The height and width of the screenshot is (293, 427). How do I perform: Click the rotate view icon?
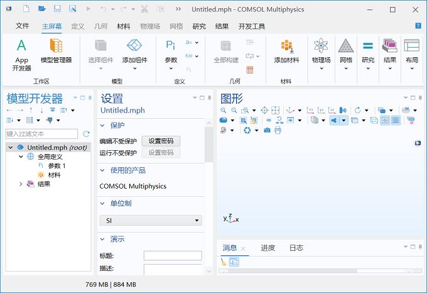coord(357,111)
